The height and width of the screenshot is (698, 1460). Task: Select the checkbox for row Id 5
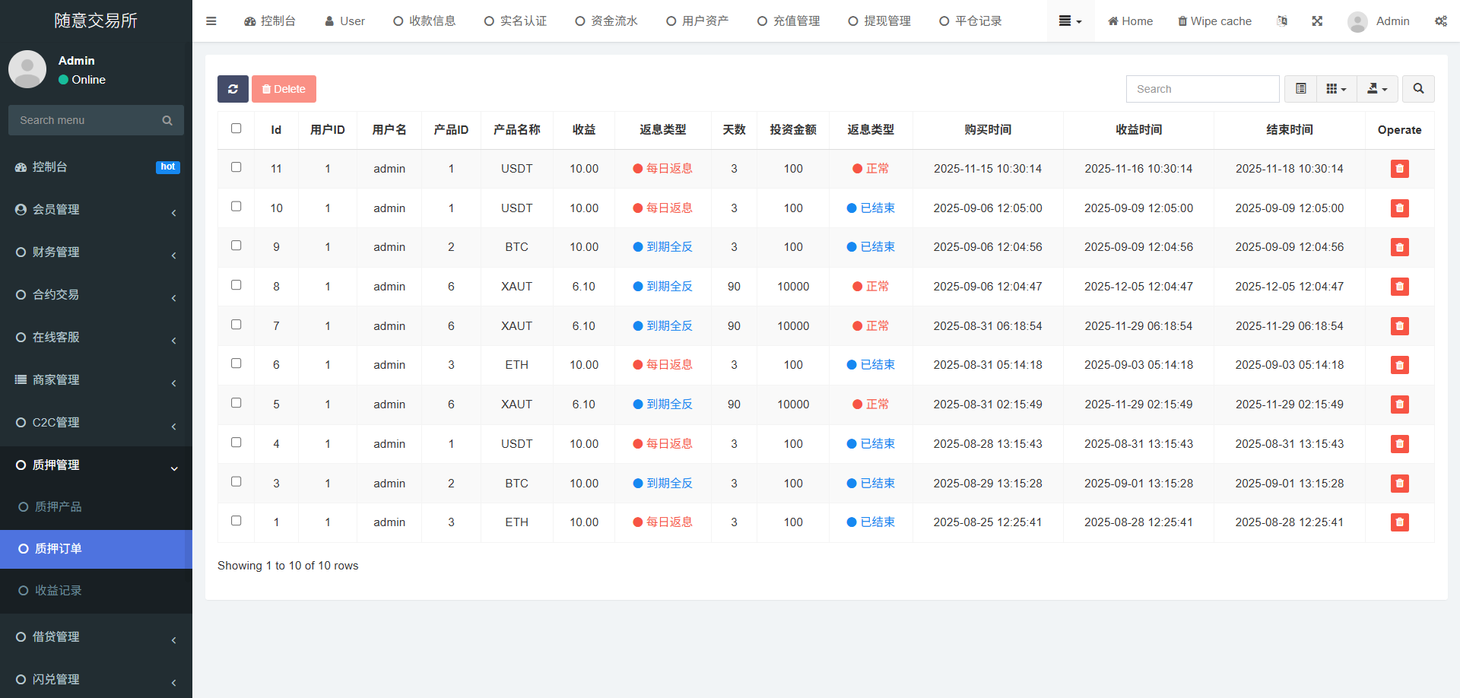pos(236,403)
